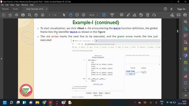Image resolution: width=189 pixels, height=106 pixels.
Task: Go to next page arrow
Action: (x=43, y=15)
